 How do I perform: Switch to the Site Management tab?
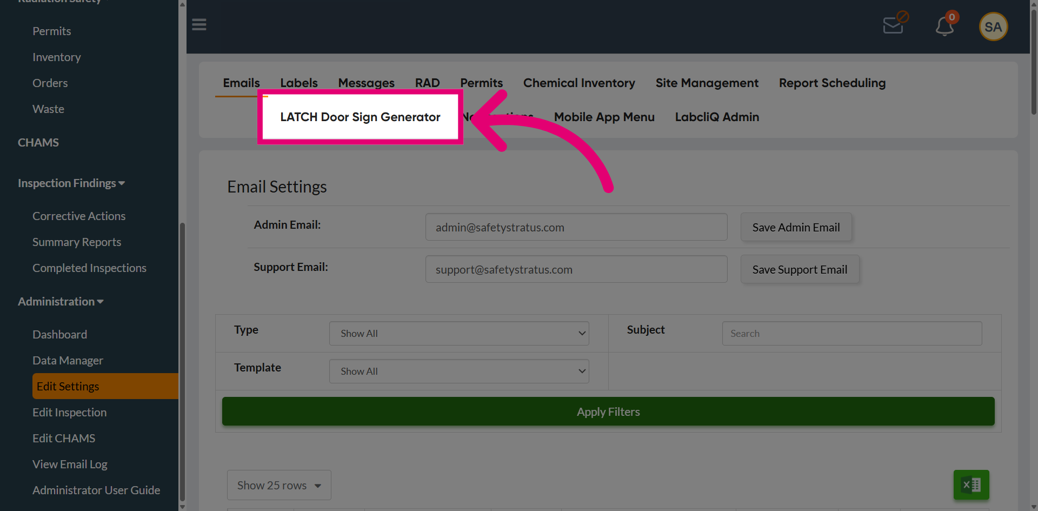707,83
